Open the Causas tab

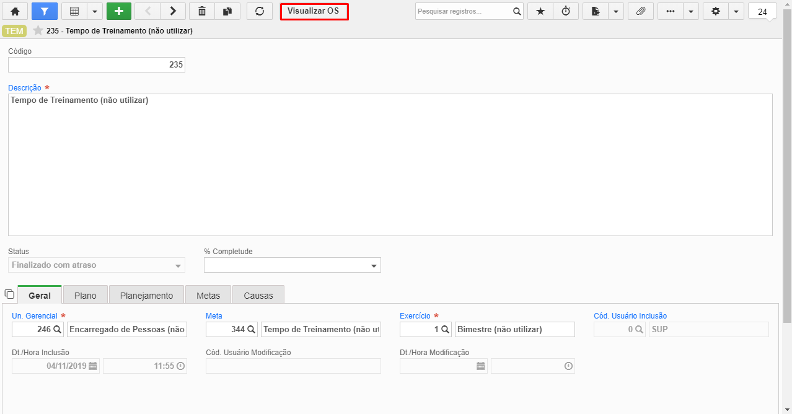(x=258, y=296)
